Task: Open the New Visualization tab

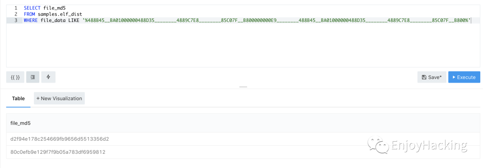Action: pyautogui.click(x=59, y=98)
